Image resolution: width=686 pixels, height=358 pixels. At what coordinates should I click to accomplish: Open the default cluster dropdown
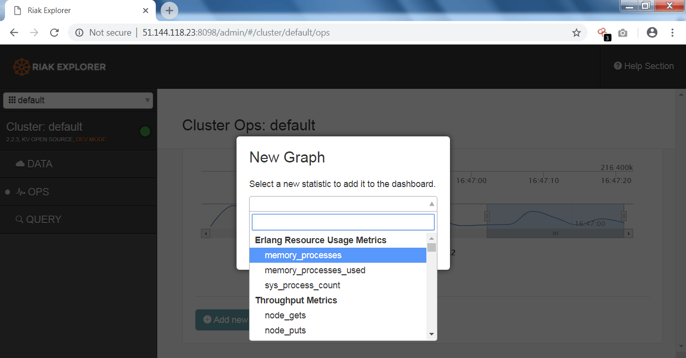78,100
